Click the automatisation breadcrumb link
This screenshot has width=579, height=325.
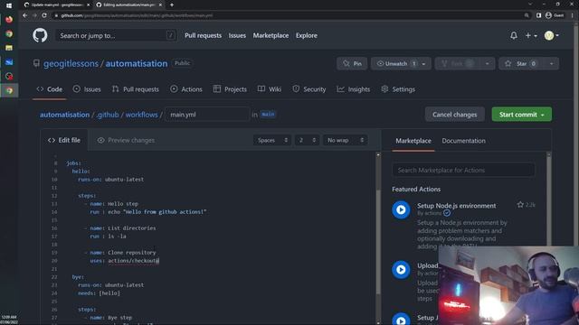64,115
